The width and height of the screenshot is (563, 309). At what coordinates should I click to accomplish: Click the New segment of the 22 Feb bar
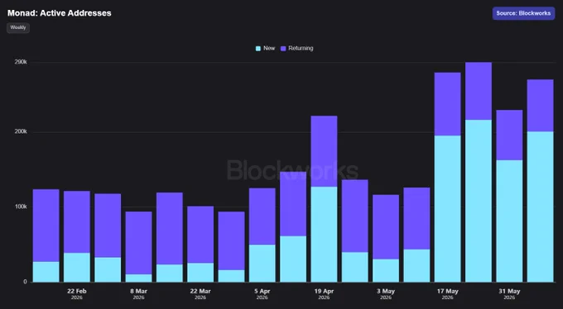tap(77, 268)
